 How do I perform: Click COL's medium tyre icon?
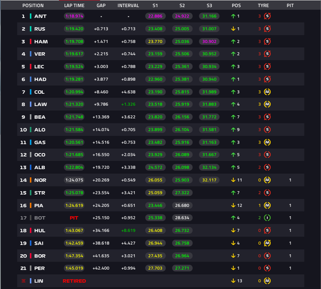click(267, 92)
